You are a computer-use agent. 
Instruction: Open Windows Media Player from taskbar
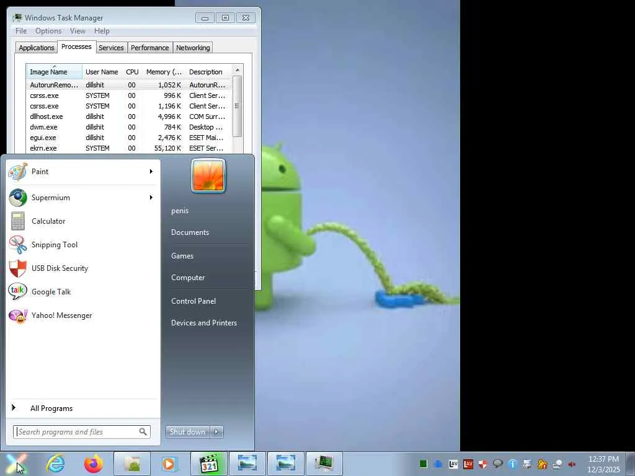(x=170, y=464)
